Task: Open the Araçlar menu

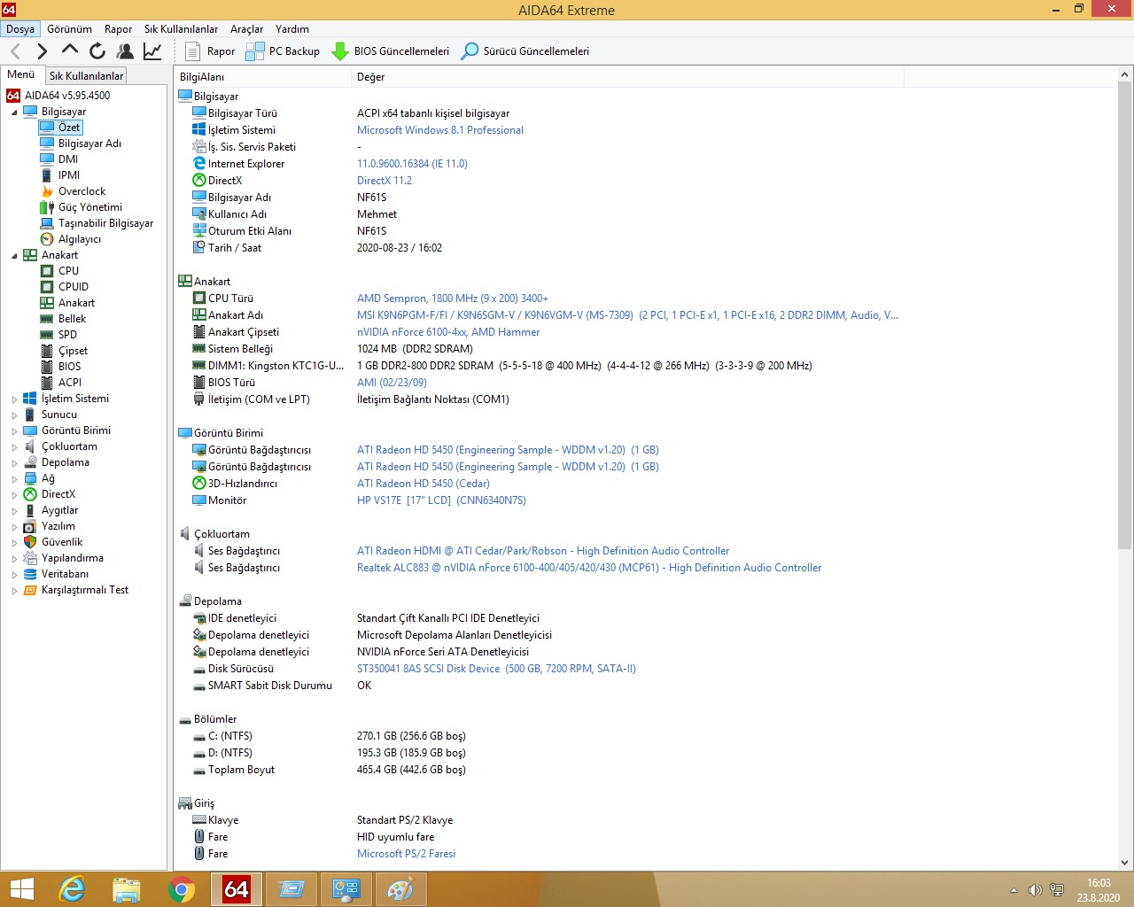Action: point(246,29)
